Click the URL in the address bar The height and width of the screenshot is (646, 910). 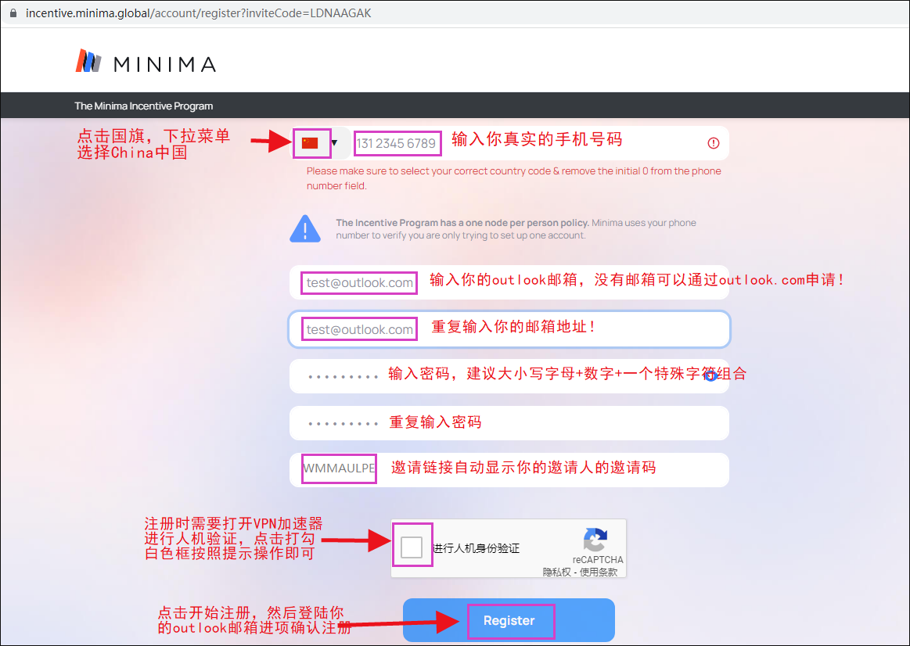coord(199,13)
